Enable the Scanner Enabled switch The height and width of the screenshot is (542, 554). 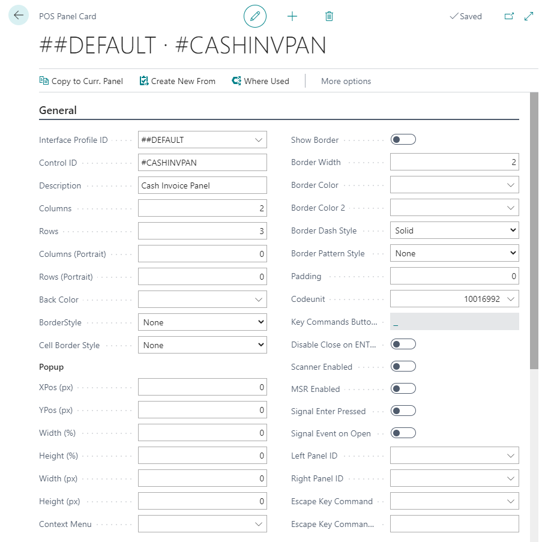click(403, 367)
